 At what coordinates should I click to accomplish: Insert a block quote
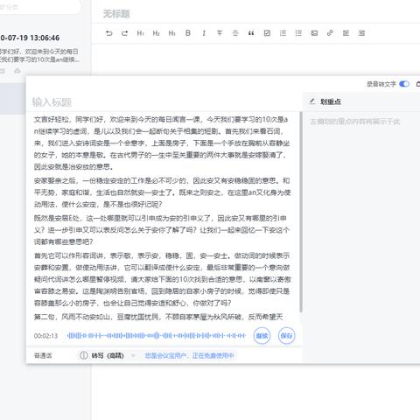click(251, 33)
